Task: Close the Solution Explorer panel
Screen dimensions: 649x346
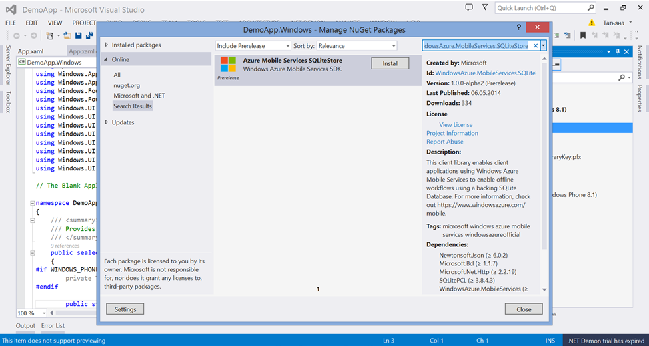Action: tap(626, 51)
